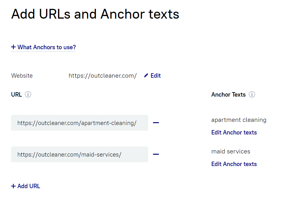Click the Add URL link text
286x197 pixels.
(29, 186)
